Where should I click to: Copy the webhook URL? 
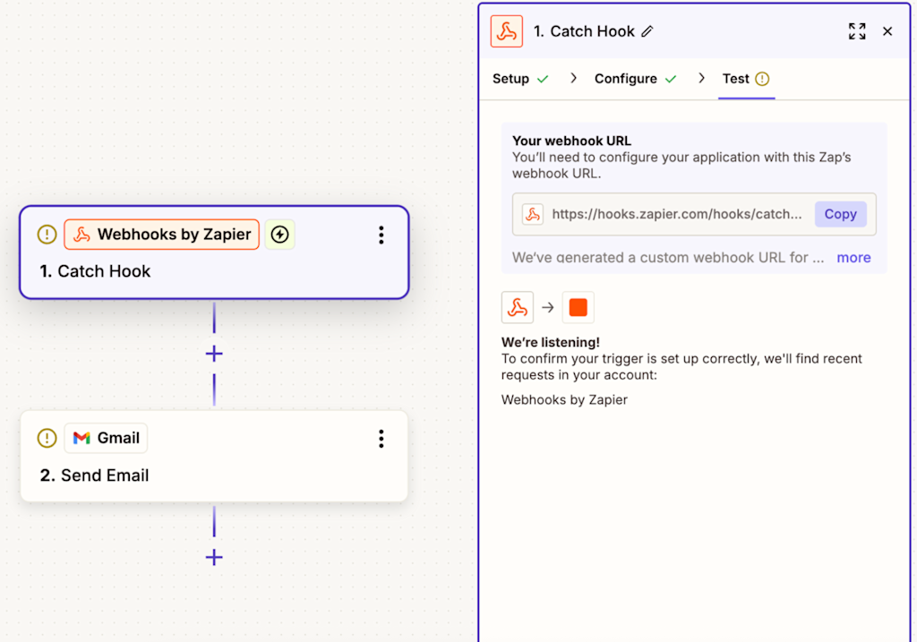coord(840,214)
